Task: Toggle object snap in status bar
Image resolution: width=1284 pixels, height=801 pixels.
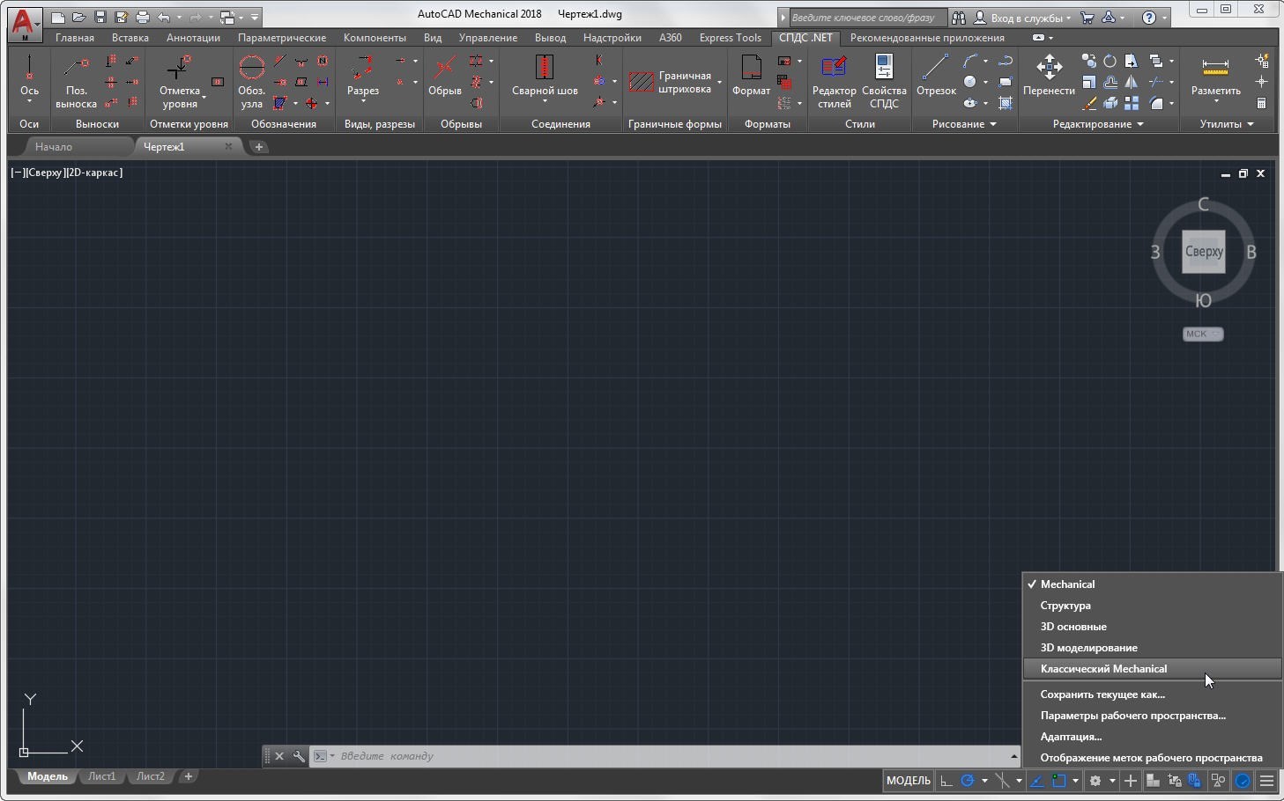Action: 1059,781
